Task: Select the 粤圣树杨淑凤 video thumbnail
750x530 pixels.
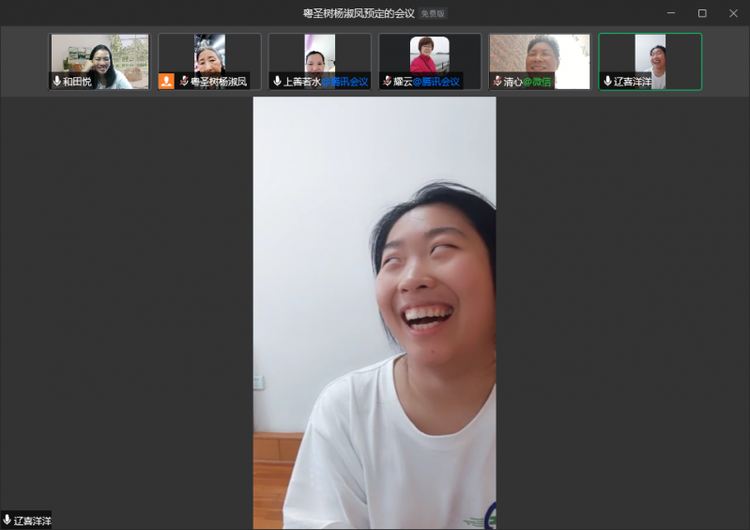Action: pos(209,56)
